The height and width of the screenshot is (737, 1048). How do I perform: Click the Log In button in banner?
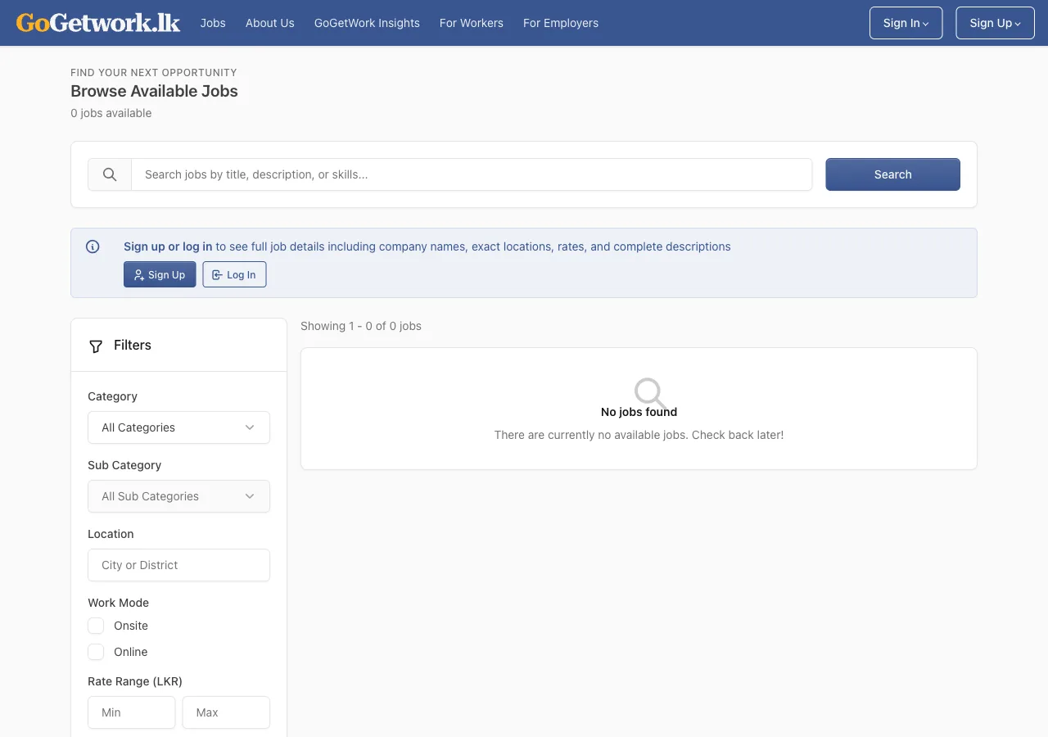234,274
